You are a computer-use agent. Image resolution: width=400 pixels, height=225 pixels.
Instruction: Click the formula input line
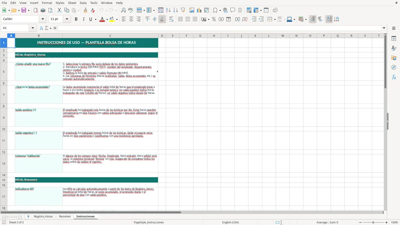(x=220, y=28)
